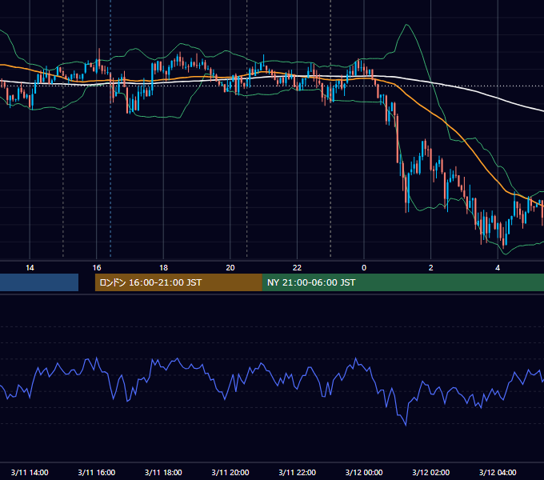Click the 3/11 22:00 time label
The height and width of the screenshot is (480, 544).
coord(298,472)
